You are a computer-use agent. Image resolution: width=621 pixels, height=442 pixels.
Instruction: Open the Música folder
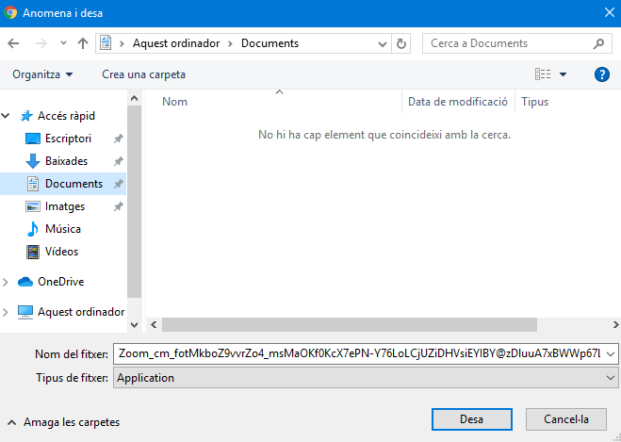coord(62,229)
